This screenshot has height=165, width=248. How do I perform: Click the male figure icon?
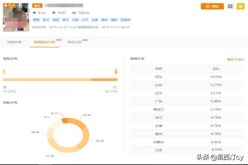pyautogui.click(x=4, y=72)
